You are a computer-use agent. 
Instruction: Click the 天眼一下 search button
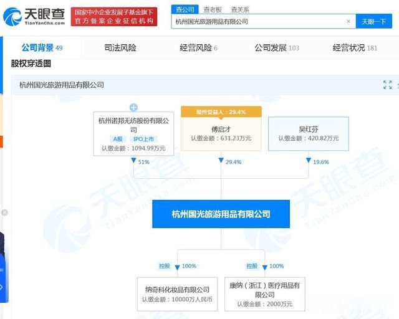pos(374,21)
